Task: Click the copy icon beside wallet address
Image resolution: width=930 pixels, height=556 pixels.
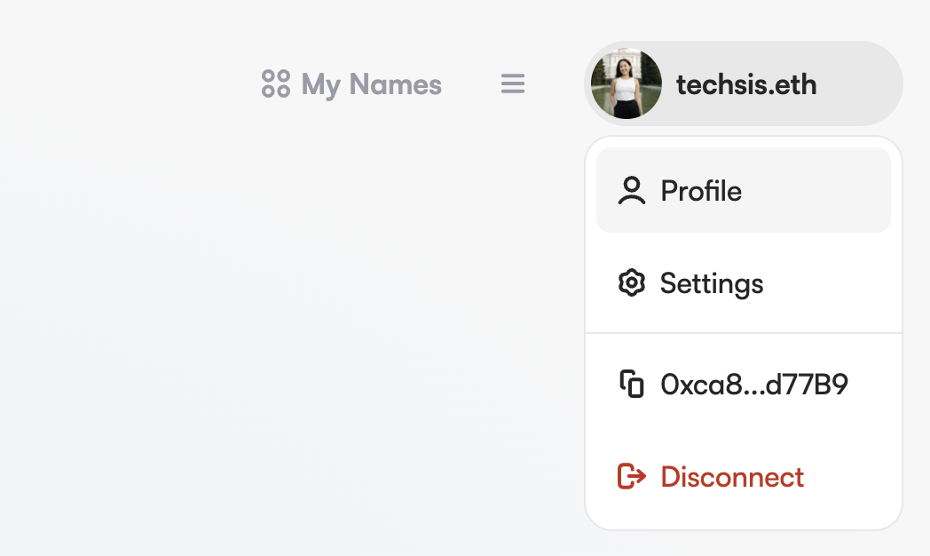Action: pyautogui.click(x=632, y=384)
